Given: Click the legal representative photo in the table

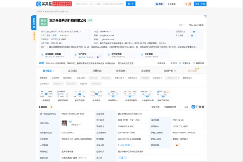Looking at the screenshot, I should 64,123.
